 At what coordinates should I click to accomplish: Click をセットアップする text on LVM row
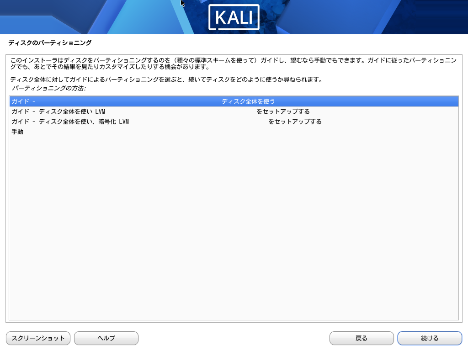pos(283,112)
